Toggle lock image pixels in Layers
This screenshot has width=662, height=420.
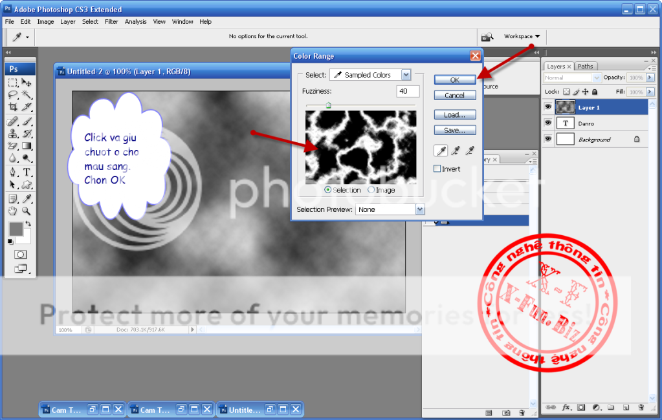tap(576, 92)
